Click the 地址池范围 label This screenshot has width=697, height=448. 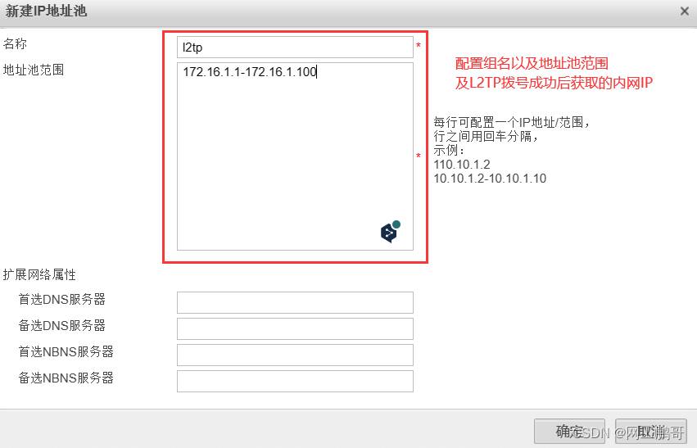pos(34,70)
